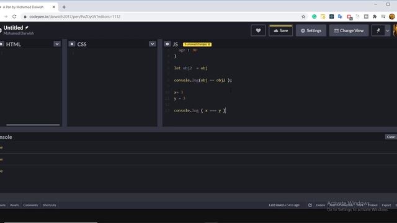Love the pen with the heart button

point(258,30)
